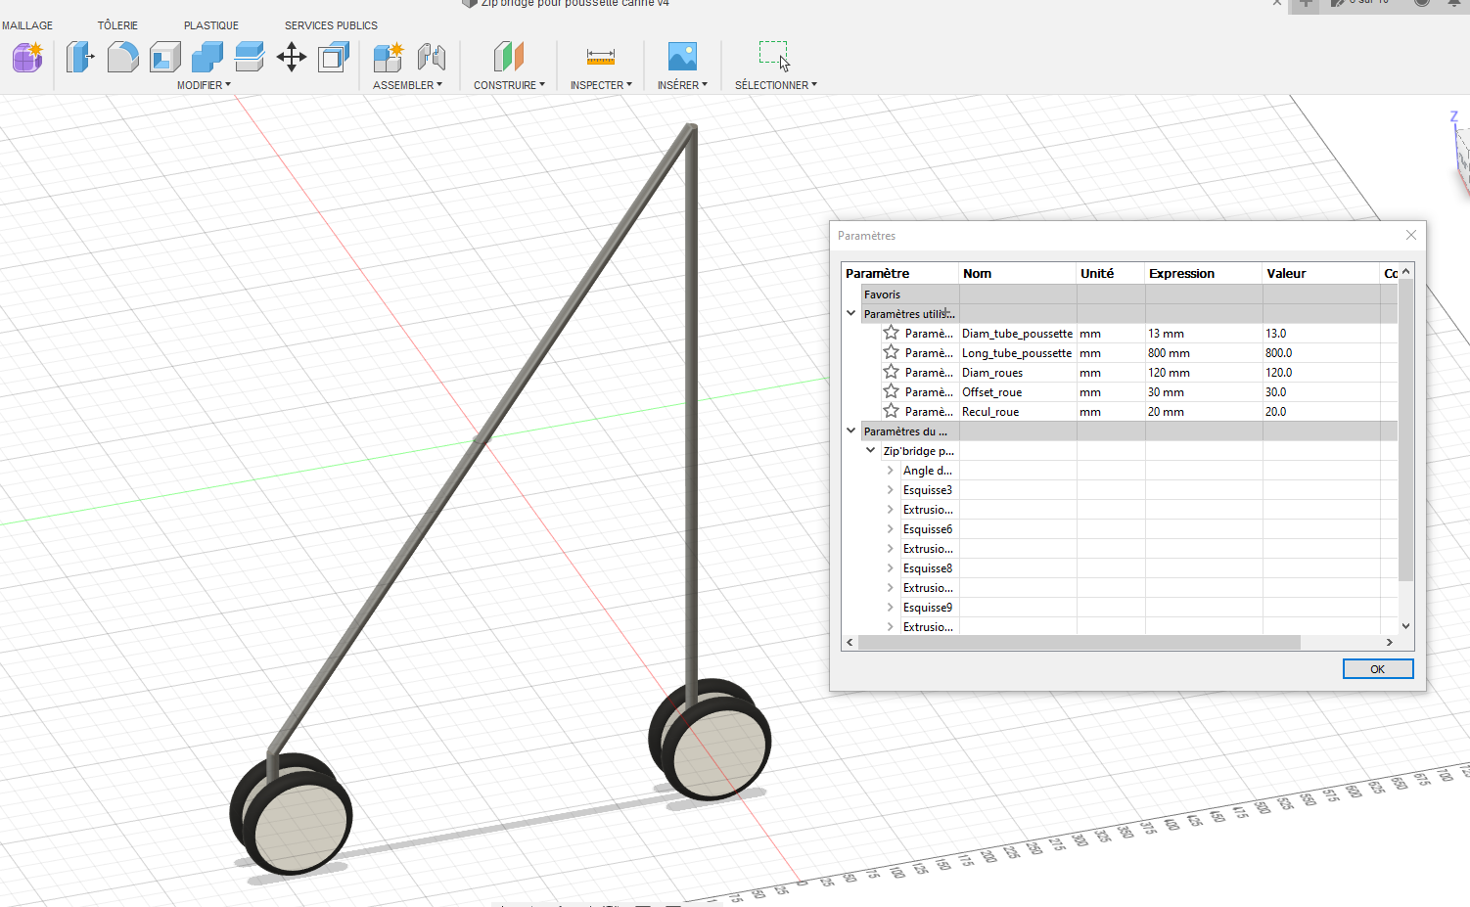Open the MODIFIER dropdown menu
Image resolution: width=1470 pixels, height=907 pixels.
pos(204,85)
